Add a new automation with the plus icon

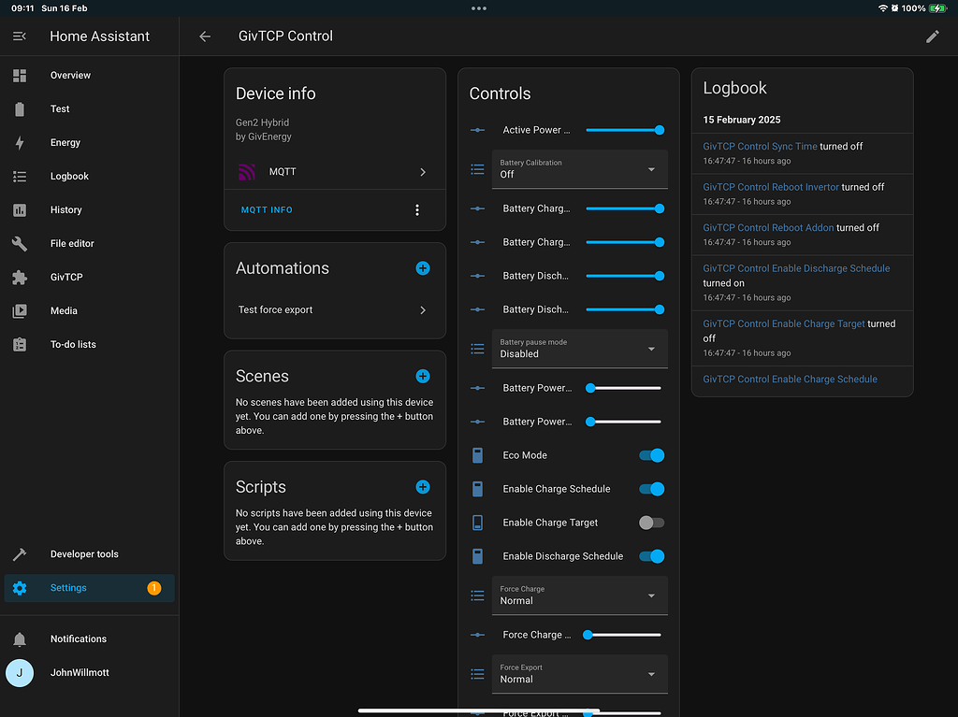click(422, 268)
